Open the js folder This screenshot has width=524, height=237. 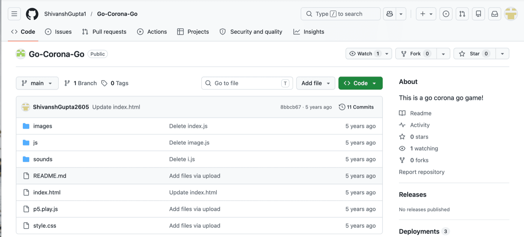coord(36,143)
